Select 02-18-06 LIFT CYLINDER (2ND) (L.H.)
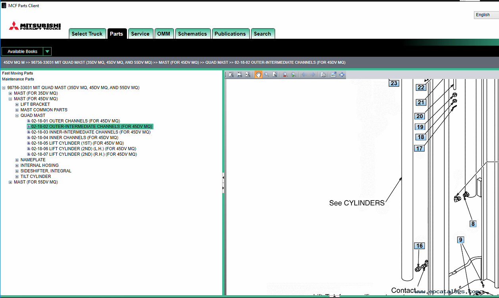The image size is (499, 298). [84, 149]
